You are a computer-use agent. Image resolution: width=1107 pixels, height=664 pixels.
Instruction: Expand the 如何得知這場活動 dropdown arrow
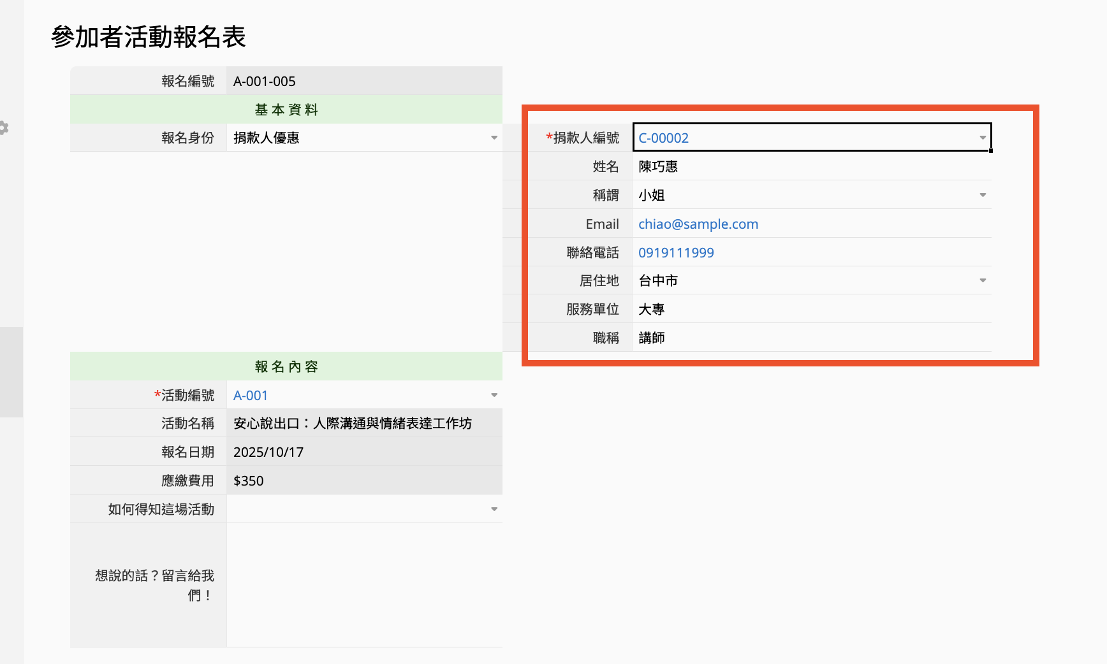[x=494, y=509]
